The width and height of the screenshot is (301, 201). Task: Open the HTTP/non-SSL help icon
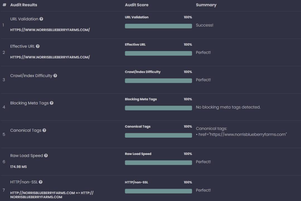(x=41, y=182)
